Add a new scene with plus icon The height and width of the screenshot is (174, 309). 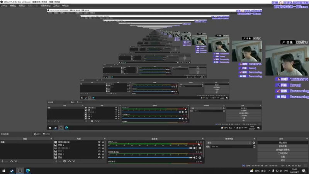(x=2, y=161)
